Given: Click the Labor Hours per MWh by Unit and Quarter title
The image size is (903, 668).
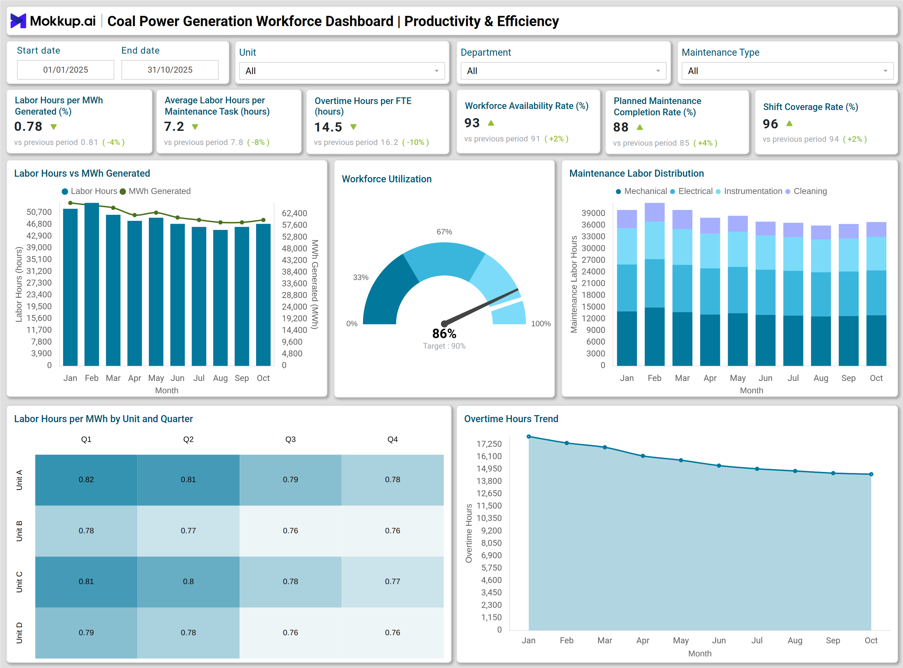Looking at the screenshot, I should coord(103,419).
